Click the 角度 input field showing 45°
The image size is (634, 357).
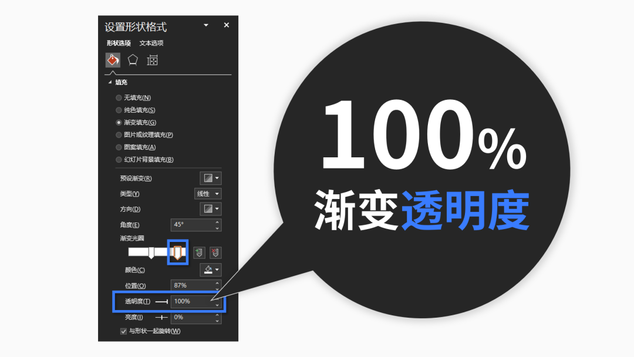(192, 225)
